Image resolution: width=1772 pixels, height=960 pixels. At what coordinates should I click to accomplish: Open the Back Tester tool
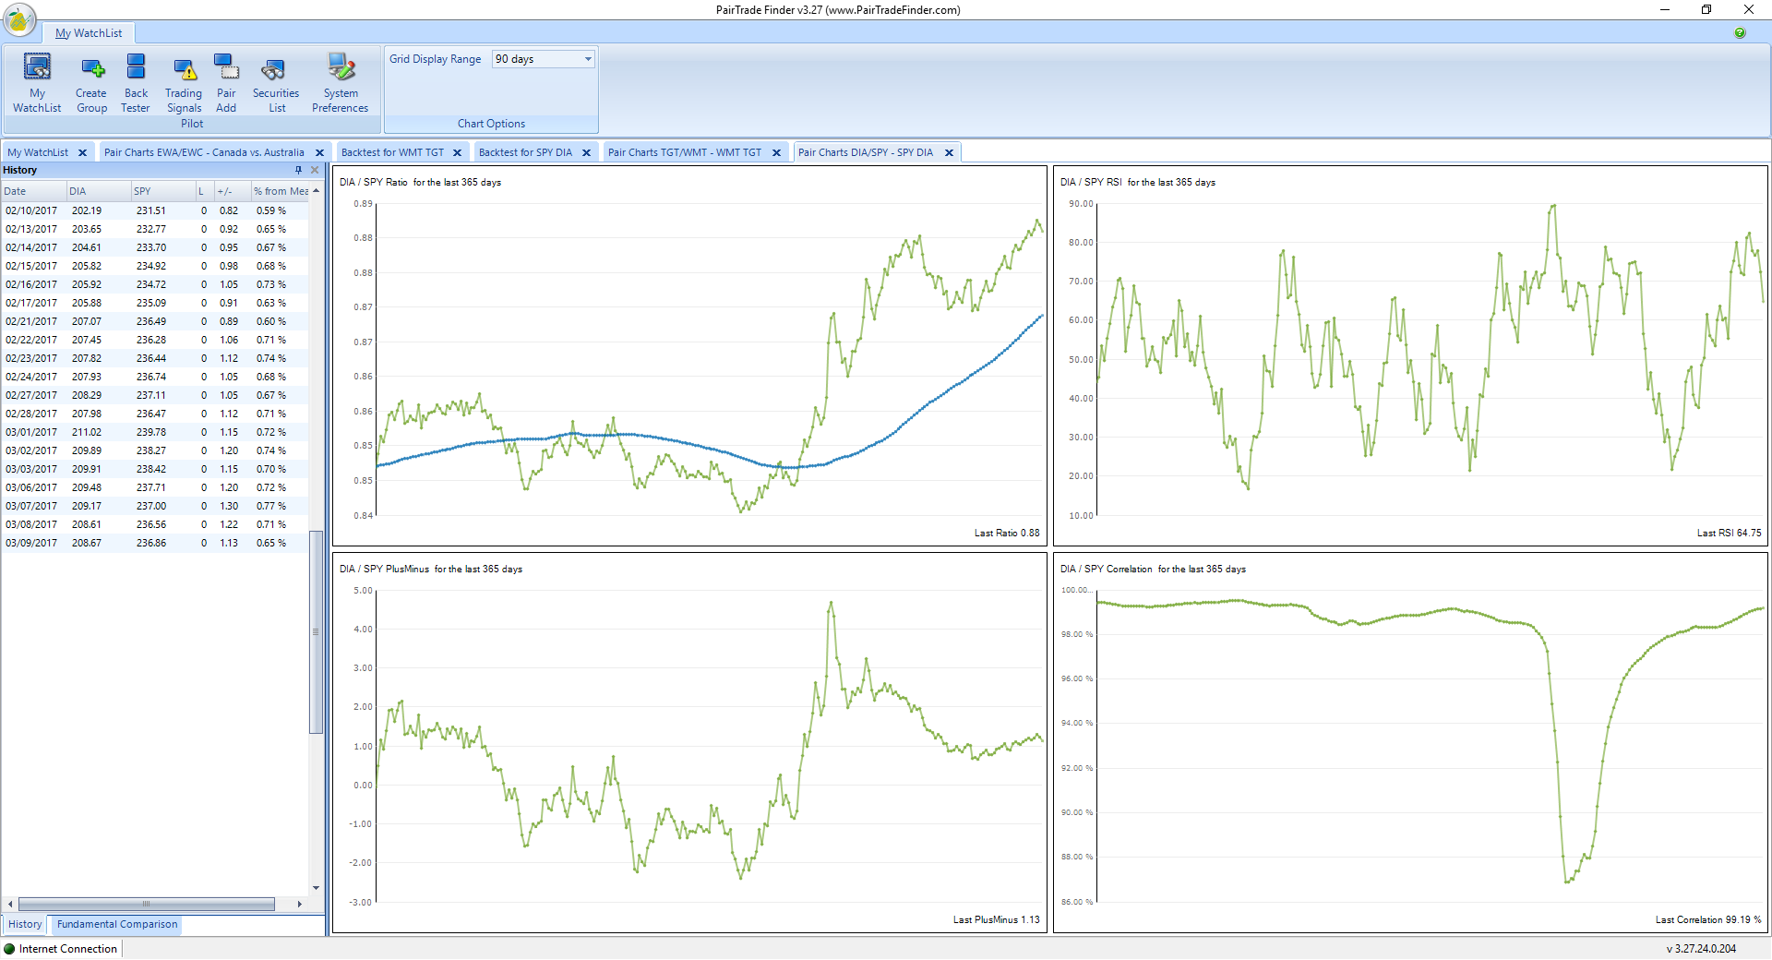point(136,82)
